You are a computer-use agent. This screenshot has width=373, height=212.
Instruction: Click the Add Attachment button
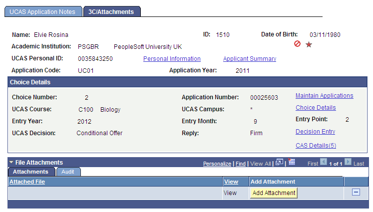tap(274, 193)
